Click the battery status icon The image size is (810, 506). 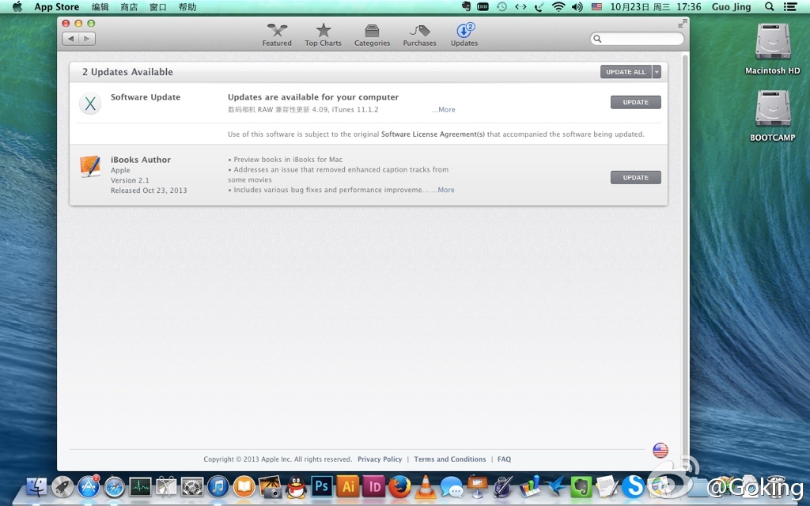[x=483, y=6]
